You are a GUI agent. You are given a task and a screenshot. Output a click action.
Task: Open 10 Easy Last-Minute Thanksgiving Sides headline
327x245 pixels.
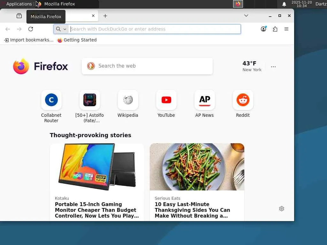[x=192, y=210]
